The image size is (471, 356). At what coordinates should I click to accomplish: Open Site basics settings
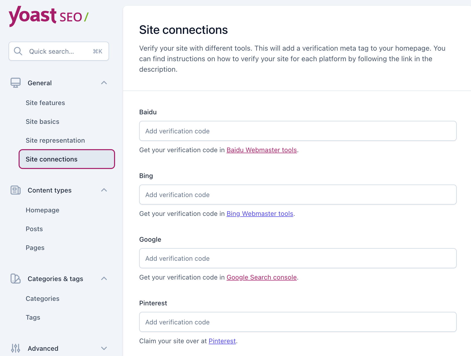tap(42, 122)
